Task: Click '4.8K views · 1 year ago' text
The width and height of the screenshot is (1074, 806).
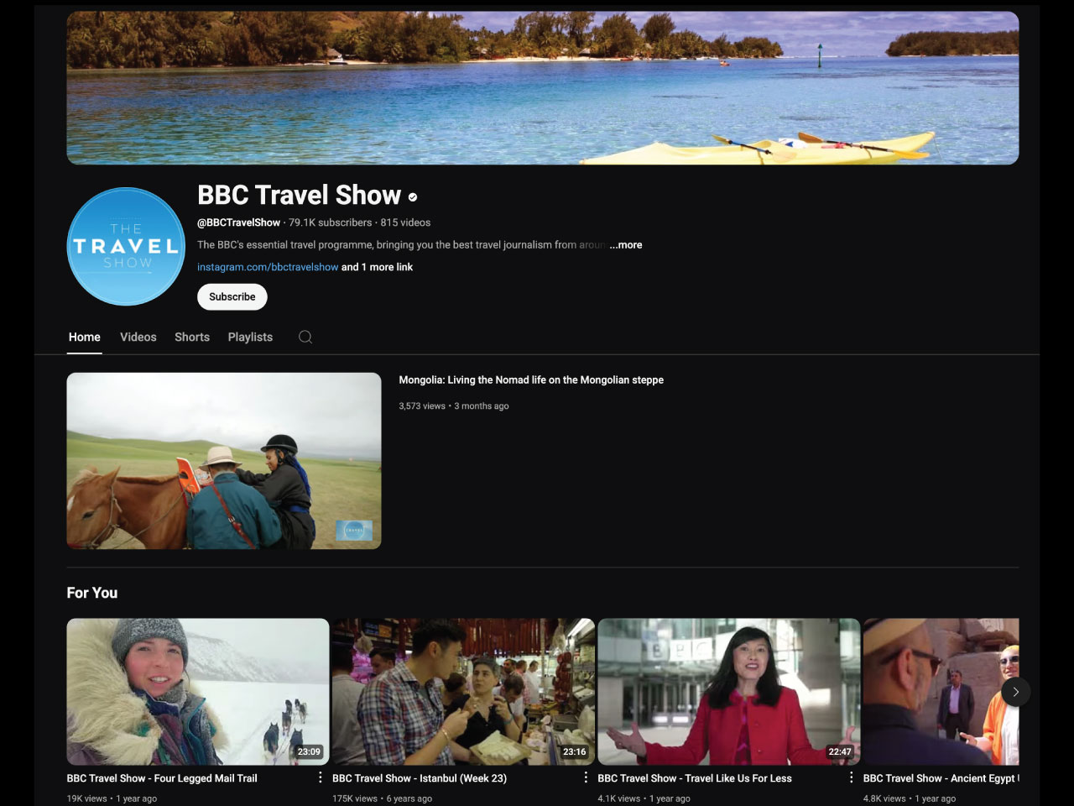Action: pyautogui.click(x=910, y=798)
